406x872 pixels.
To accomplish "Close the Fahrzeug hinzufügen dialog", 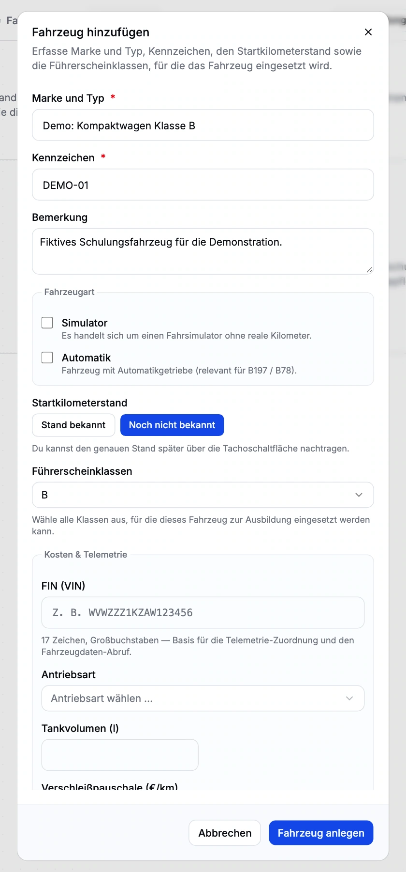I will [x=368, y=32].
